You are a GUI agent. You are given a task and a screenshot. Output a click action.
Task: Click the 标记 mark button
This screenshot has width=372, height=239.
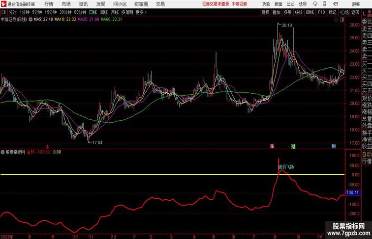point(332,12)
